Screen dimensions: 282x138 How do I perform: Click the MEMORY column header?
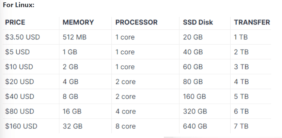click(78, 22)
